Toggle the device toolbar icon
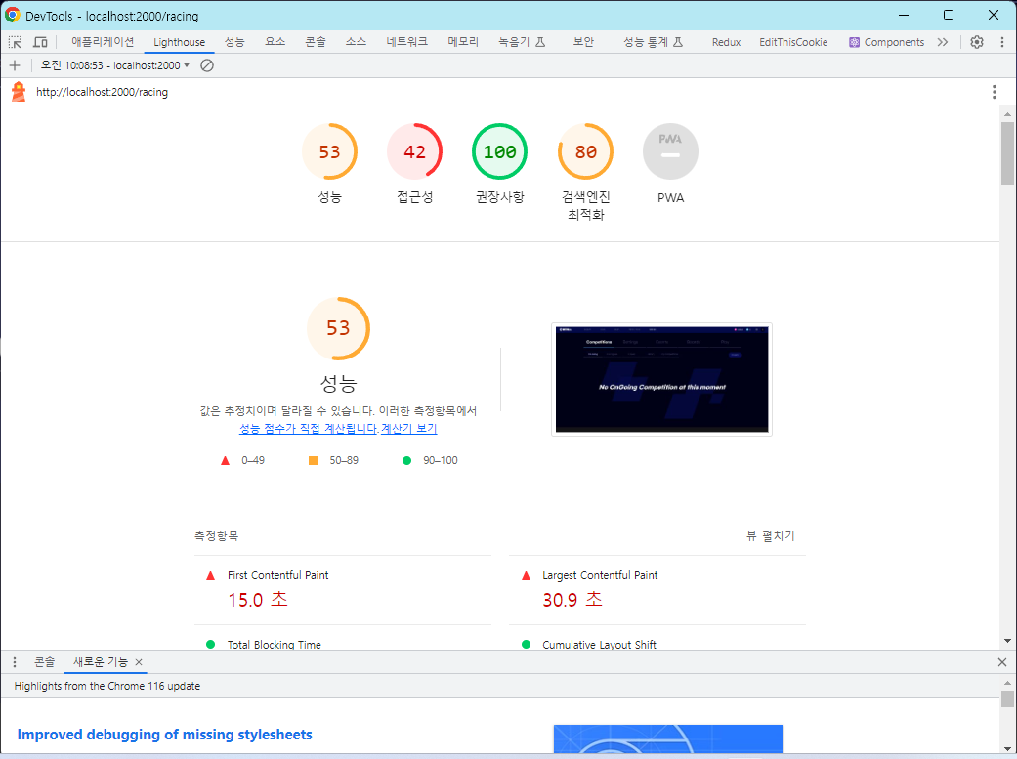 pos(40,42)
